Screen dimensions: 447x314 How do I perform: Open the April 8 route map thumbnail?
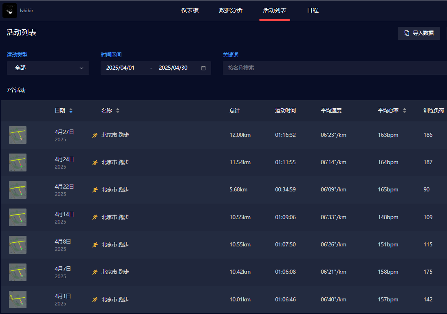click(x=18, y=244)
